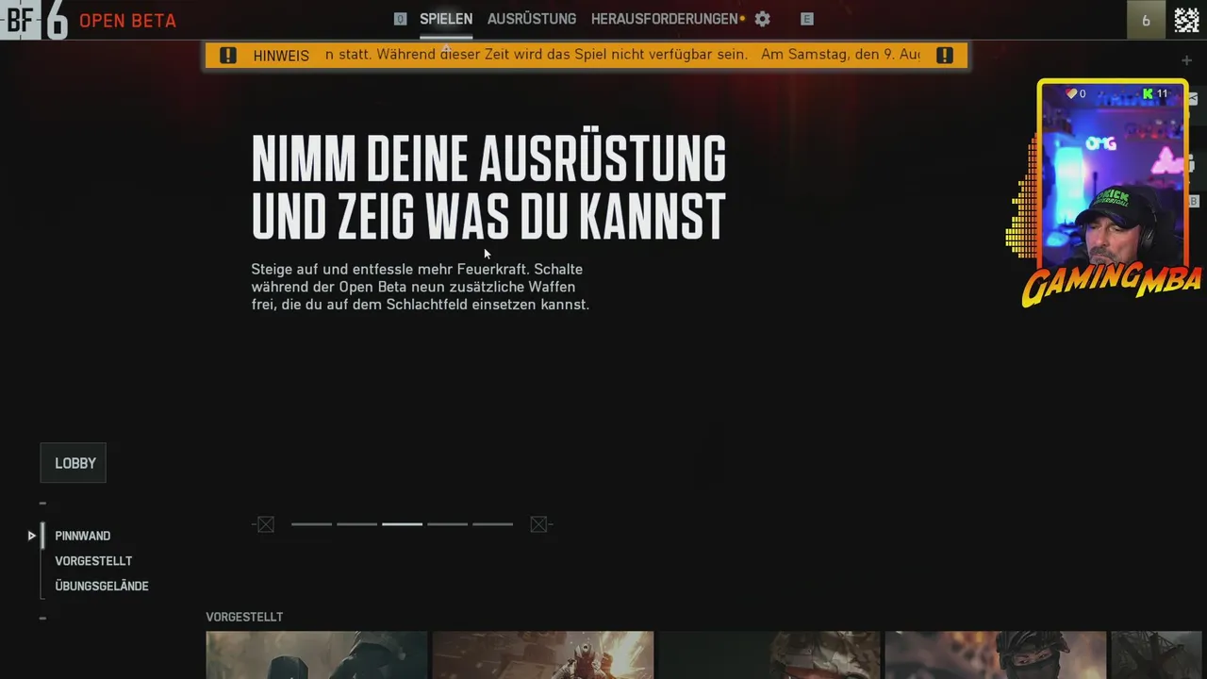Viewport: 1207px width, 679px height.
Task: Click the Q key previous-tab icon
Action: (x=400, y=19)
